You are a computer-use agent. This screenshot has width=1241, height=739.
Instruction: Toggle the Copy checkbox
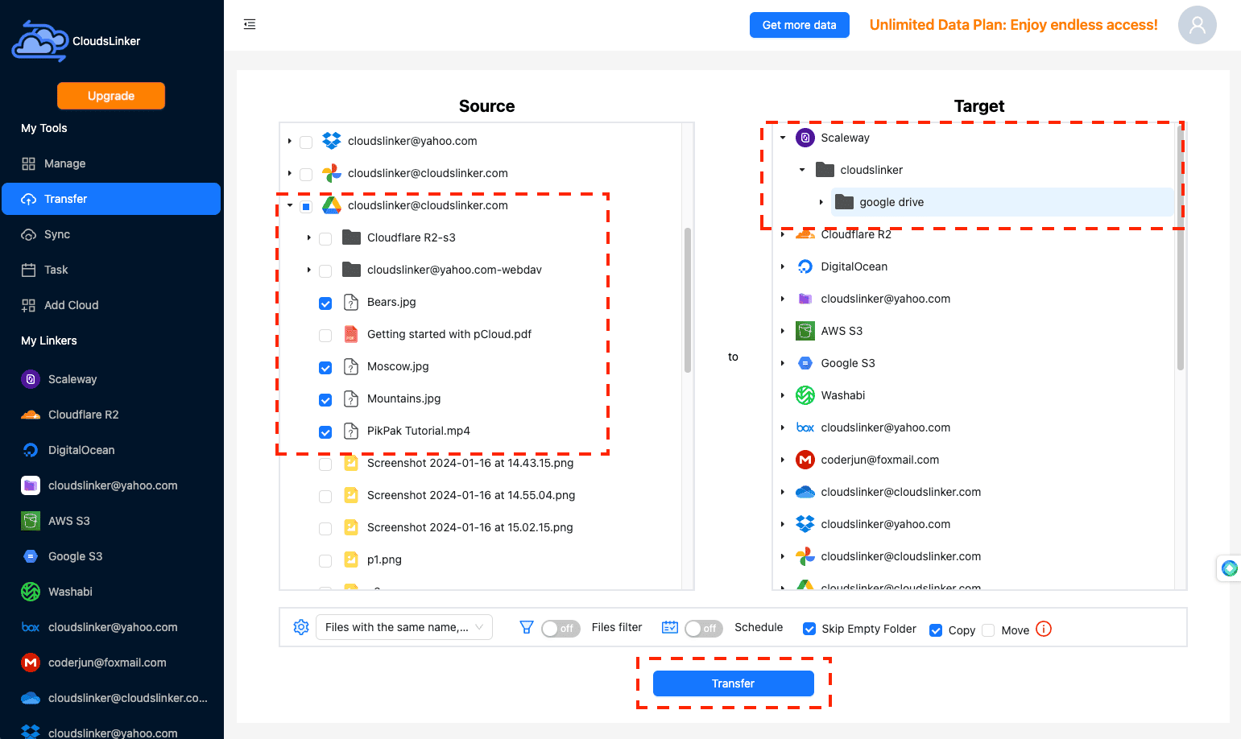(x=936, y=630)
